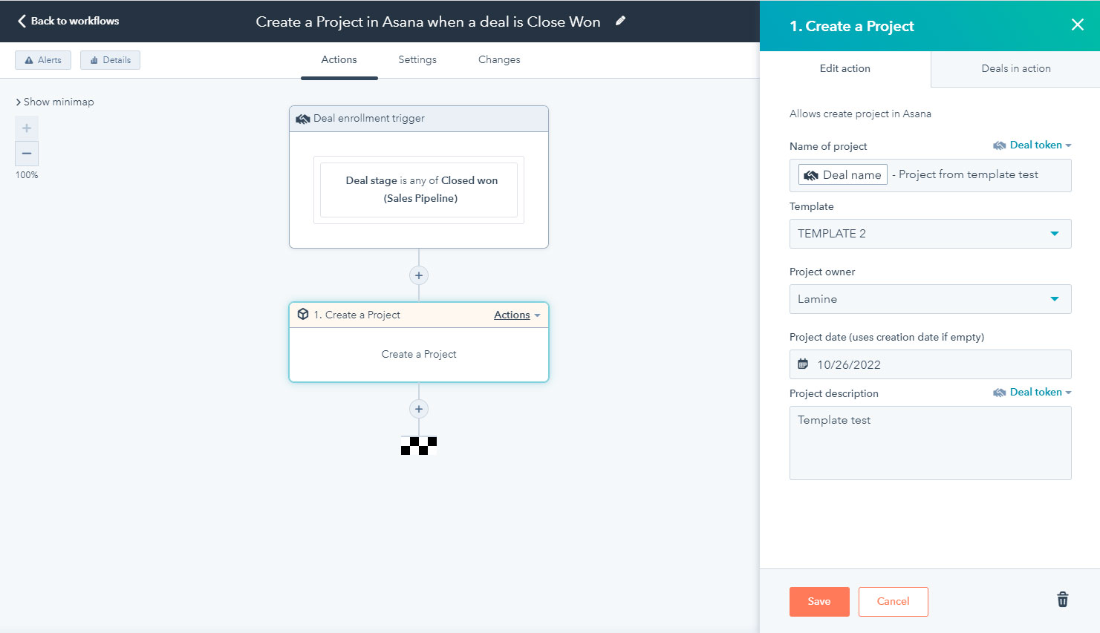Cancel editing the action

click(893, 601)
